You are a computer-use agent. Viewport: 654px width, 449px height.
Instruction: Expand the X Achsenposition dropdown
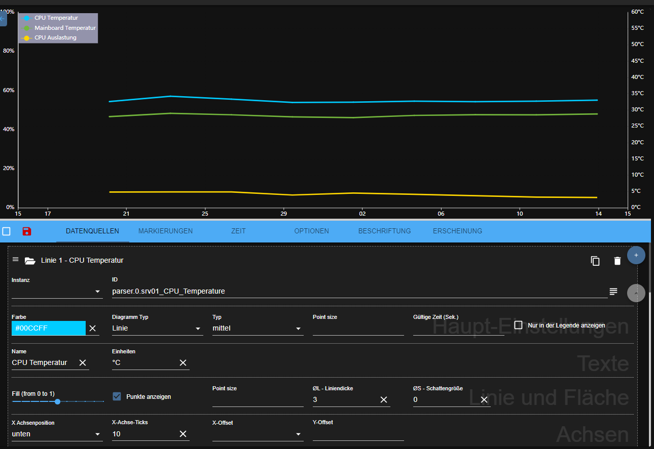57,434
